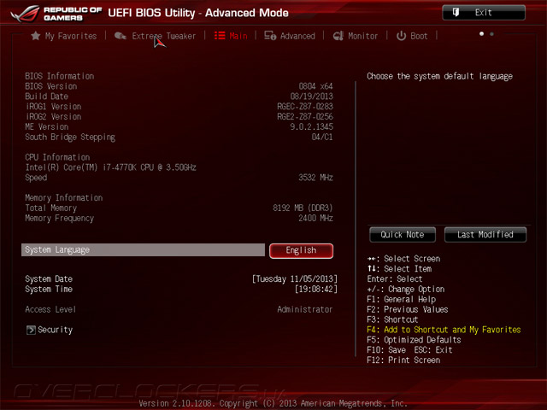This screenshot has width=547, height=410.
Task: Open the Quick Note button
Action: [403, 235]
